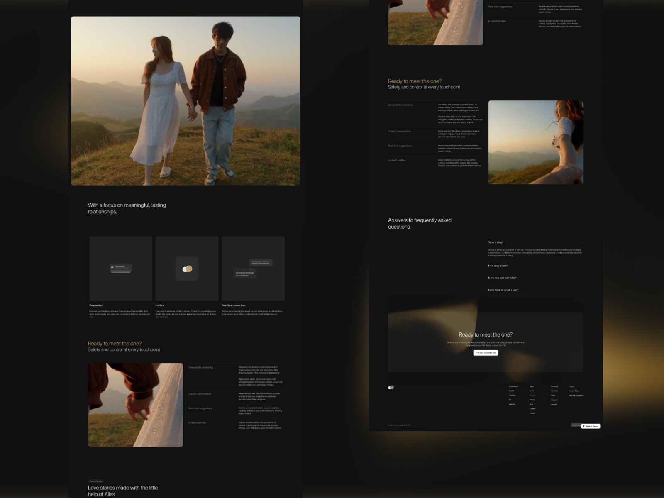Screen dimensions: 664x498
Task: Click the "Find your soulmate now" button
Action: pyautogui.click(x=486, y=353)
